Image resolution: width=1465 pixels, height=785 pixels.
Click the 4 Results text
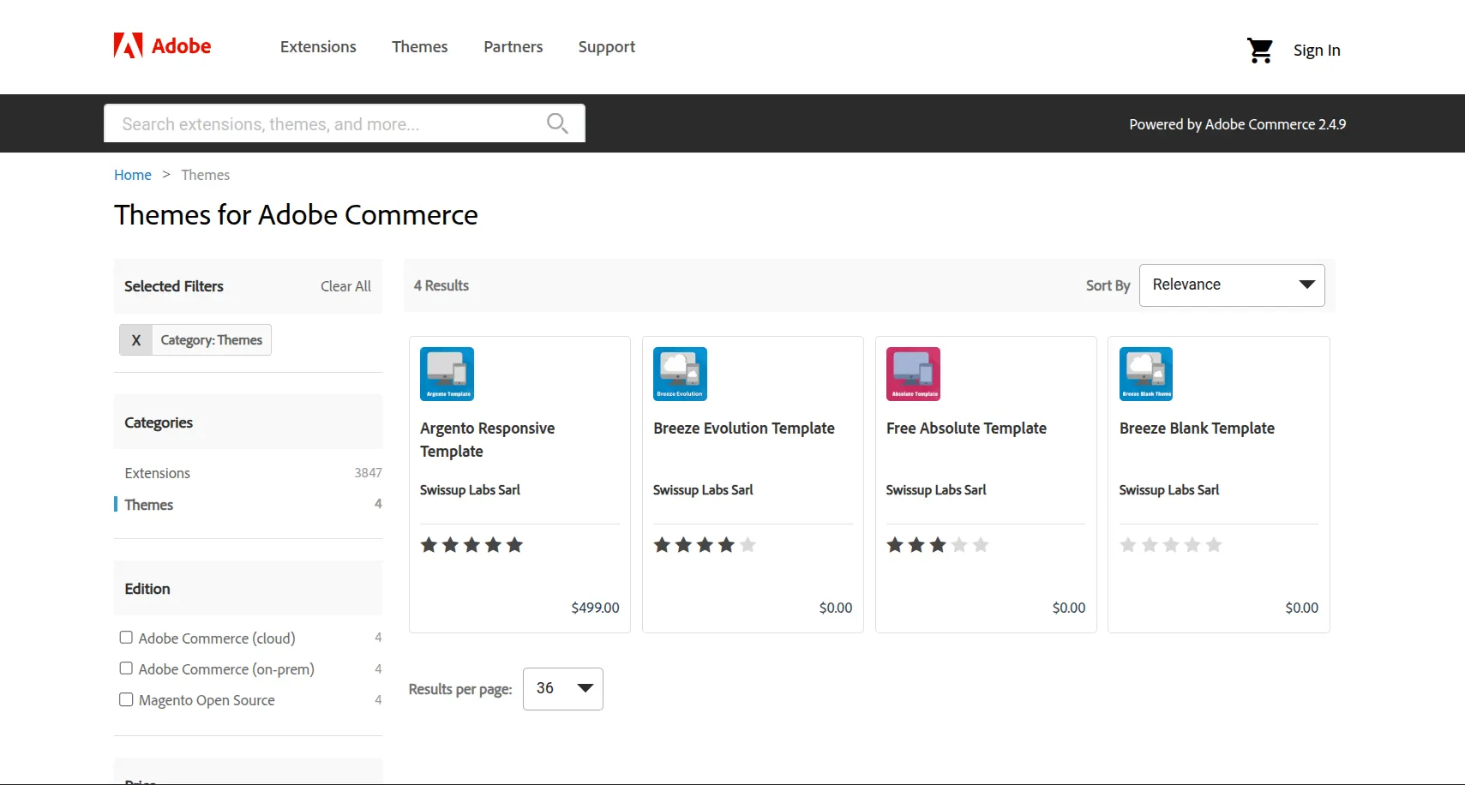[441, 285]
